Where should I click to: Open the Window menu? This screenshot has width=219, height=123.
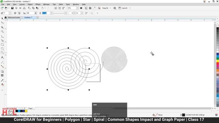tap(76, 4)
